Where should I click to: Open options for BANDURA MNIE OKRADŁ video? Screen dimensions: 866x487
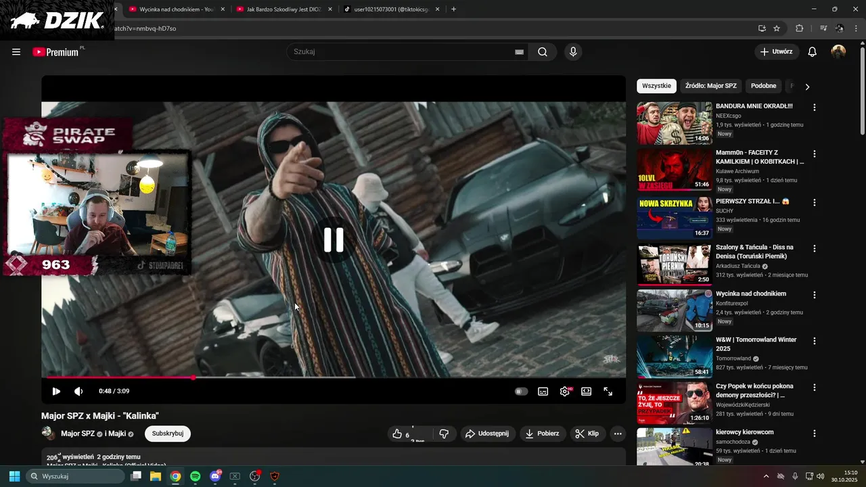tap(815, 108)
